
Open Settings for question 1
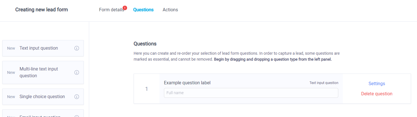pyautogui.click(x=377, y=84)
